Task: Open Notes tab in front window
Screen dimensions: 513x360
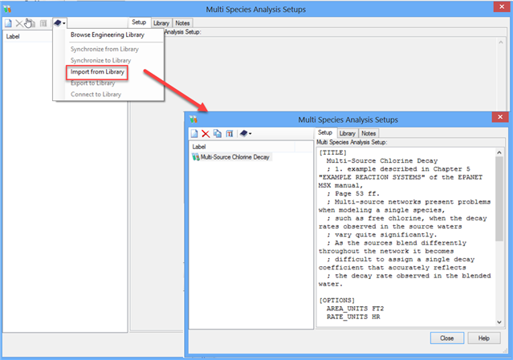Action: point(368,133)
